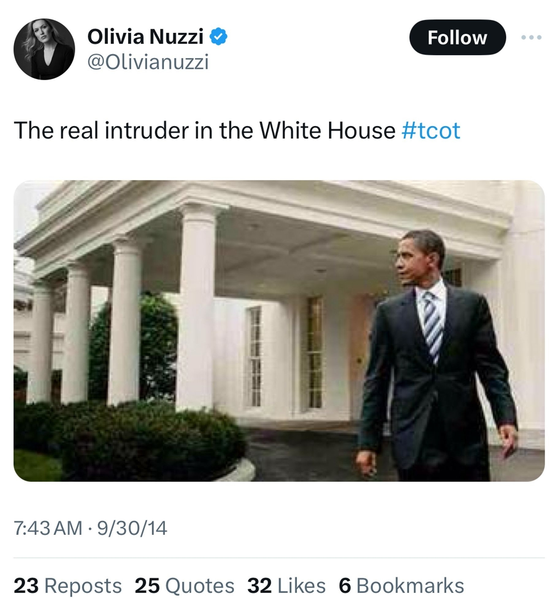Click the 7:43 AM timestamp

(48, 528)
